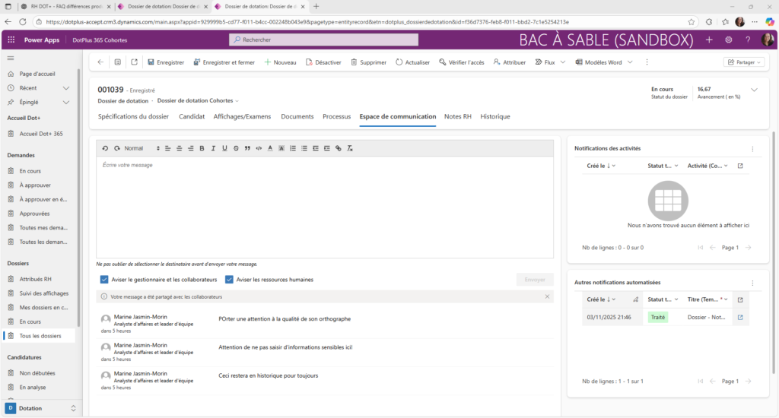Uncheck Aviser le gestionnaire et les collaborateurs
The width and height of the screenshot is (779, 418).
pos(104,280)
